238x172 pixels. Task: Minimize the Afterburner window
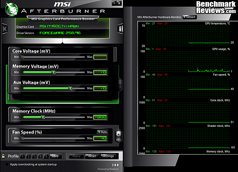[x=115, y=3]
